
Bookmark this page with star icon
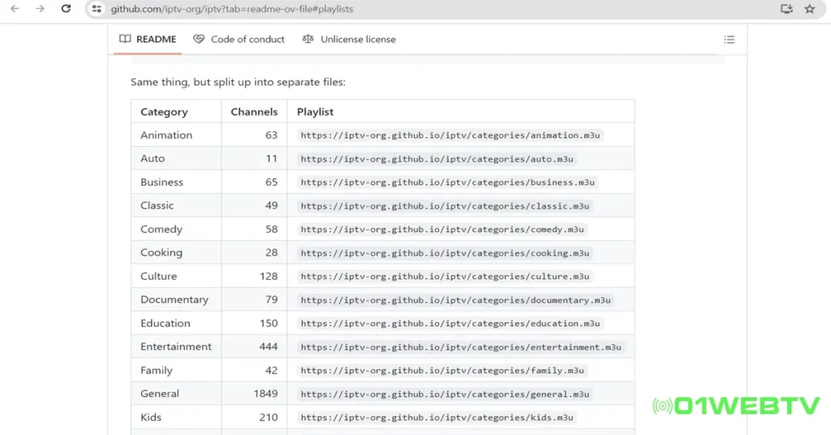click(x=809, y=9)
